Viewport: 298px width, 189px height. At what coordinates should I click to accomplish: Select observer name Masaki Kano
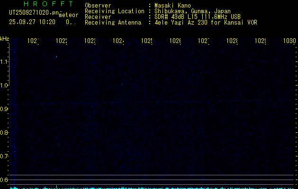tap(171, 6)
